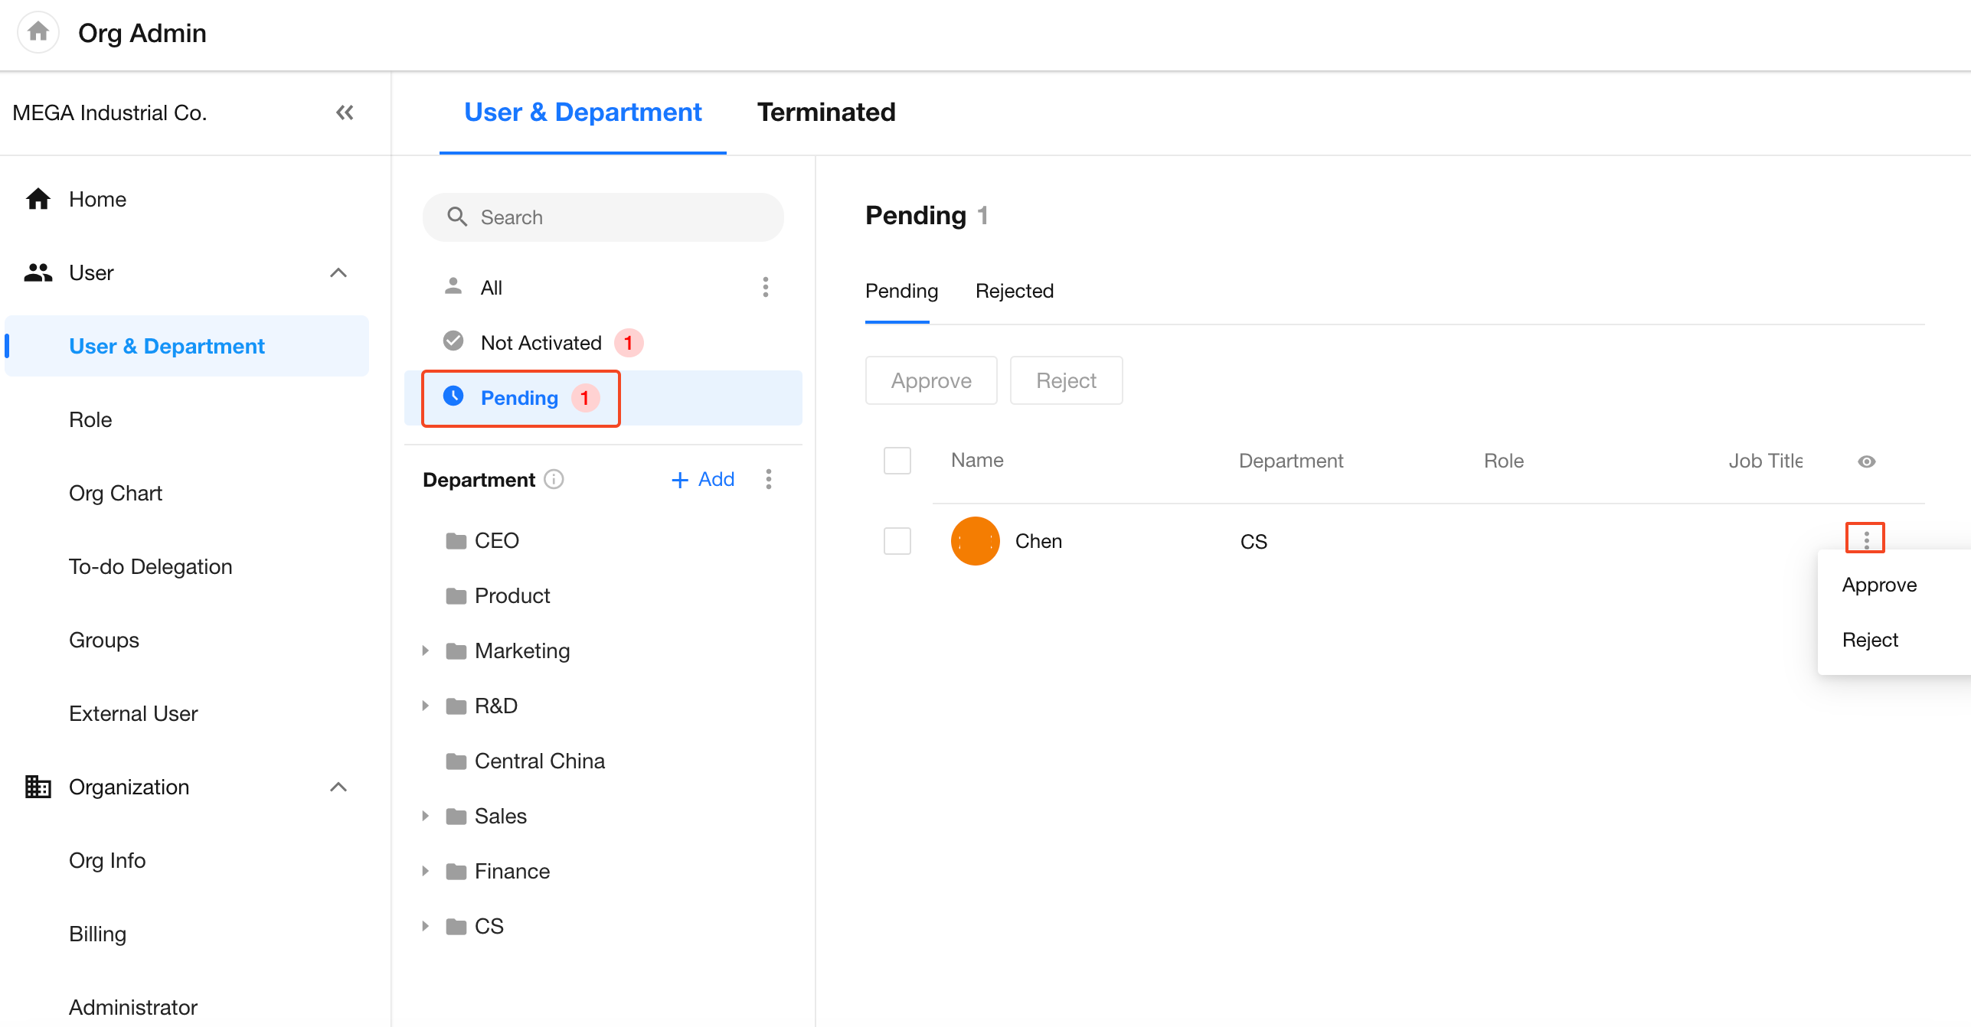1971x1027 pixels.
Task: Click the Department info icon
Action: point(554,479)
